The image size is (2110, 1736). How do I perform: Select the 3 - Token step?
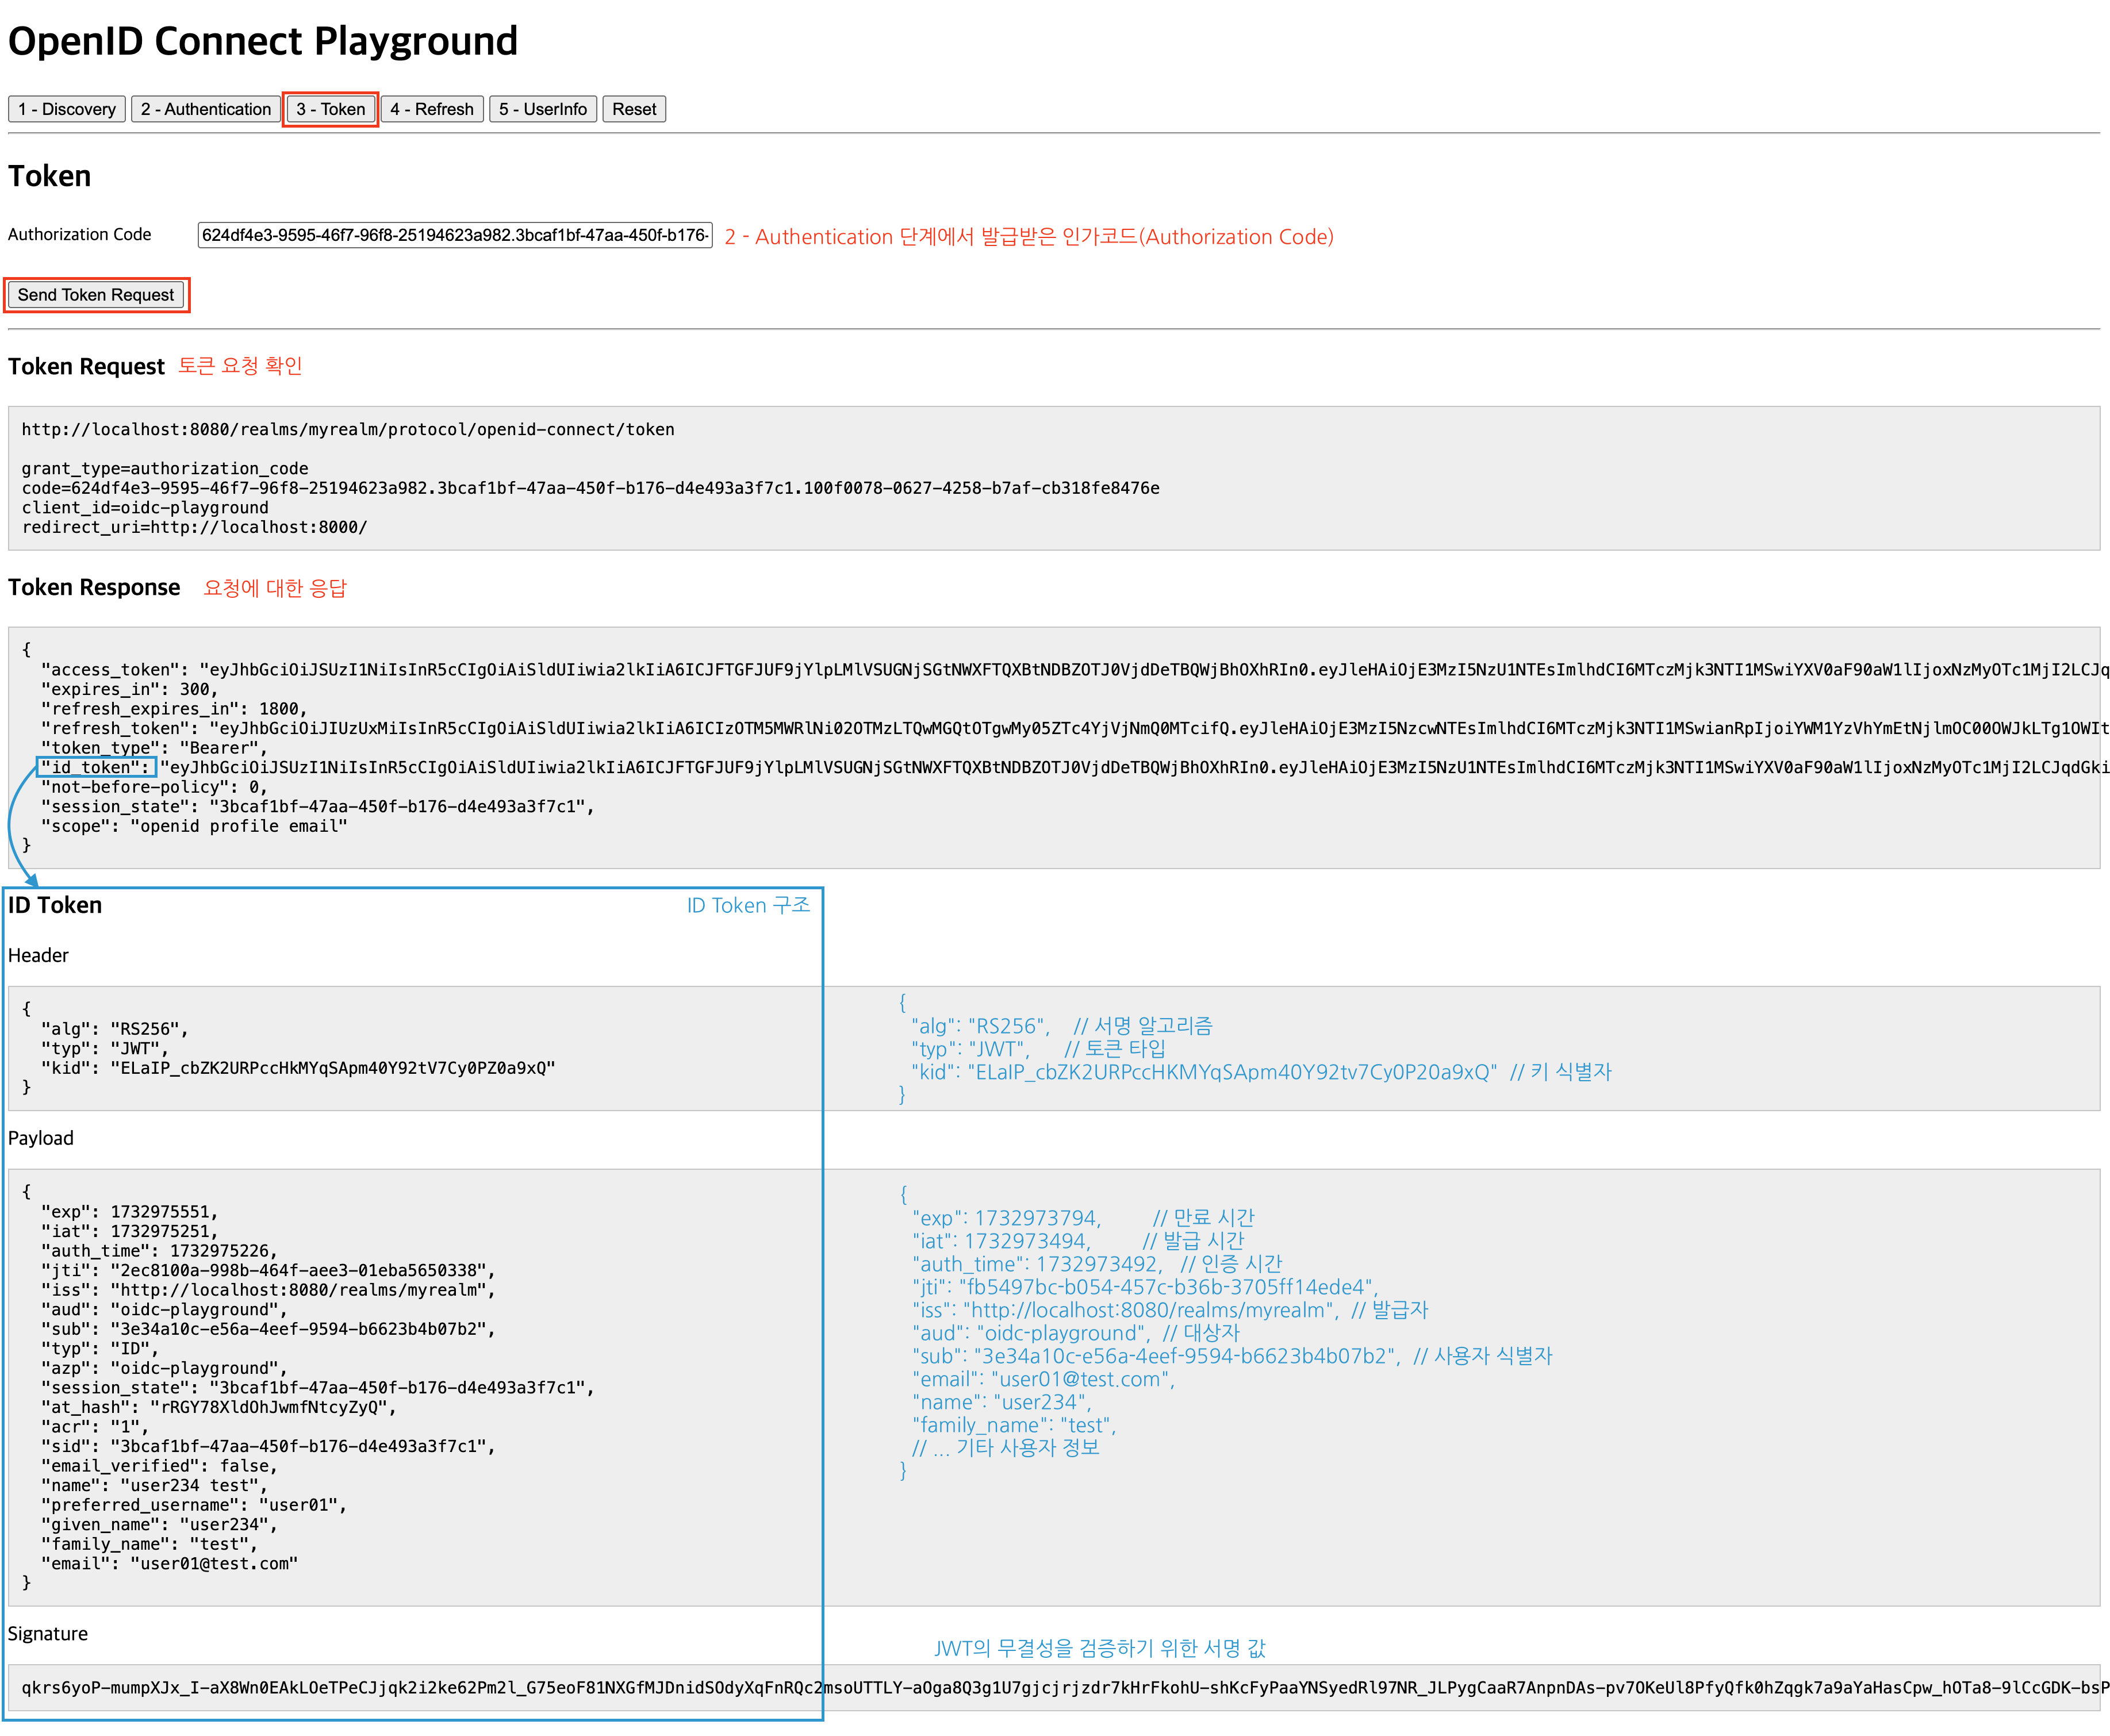coord(330,109)
